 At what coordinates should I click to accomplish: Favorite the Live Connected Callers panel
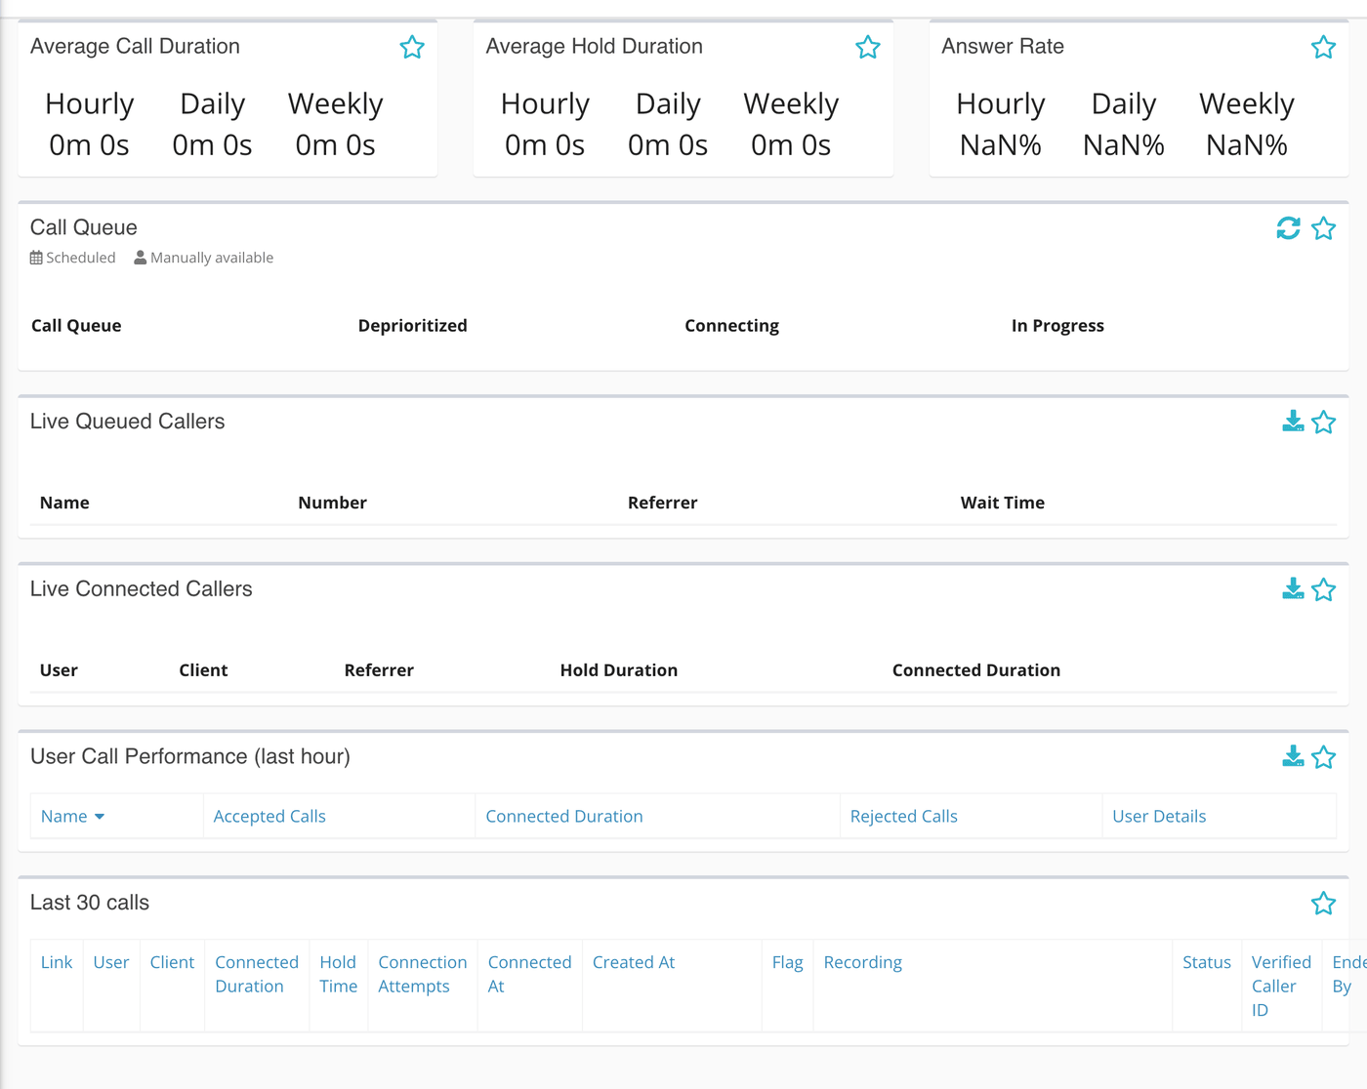pyautogui.click(x=1323, y=589)
